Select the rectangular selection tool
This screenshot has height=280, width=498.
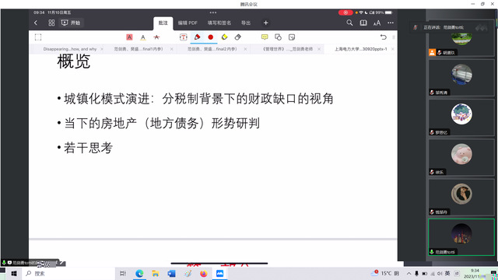[x=38, y=37]
